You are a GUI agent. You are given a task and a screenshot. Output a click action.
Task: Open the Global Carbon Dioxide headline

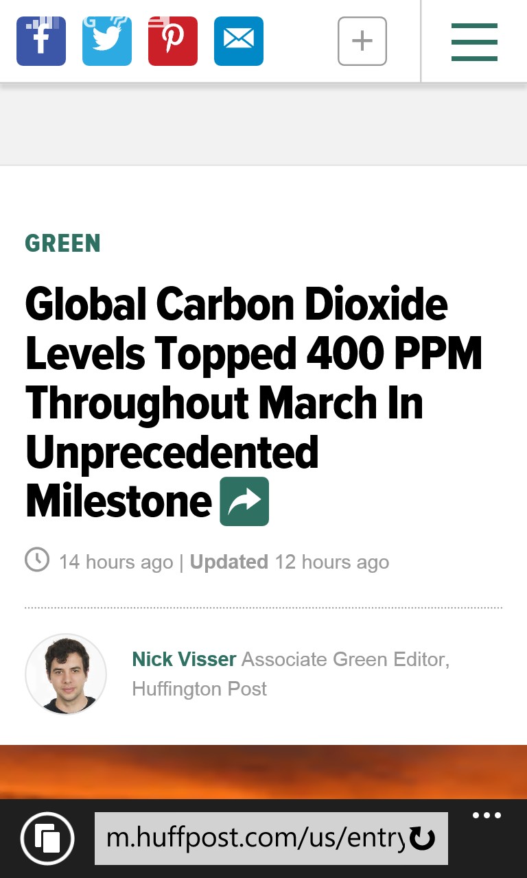[x=253, y=402]
